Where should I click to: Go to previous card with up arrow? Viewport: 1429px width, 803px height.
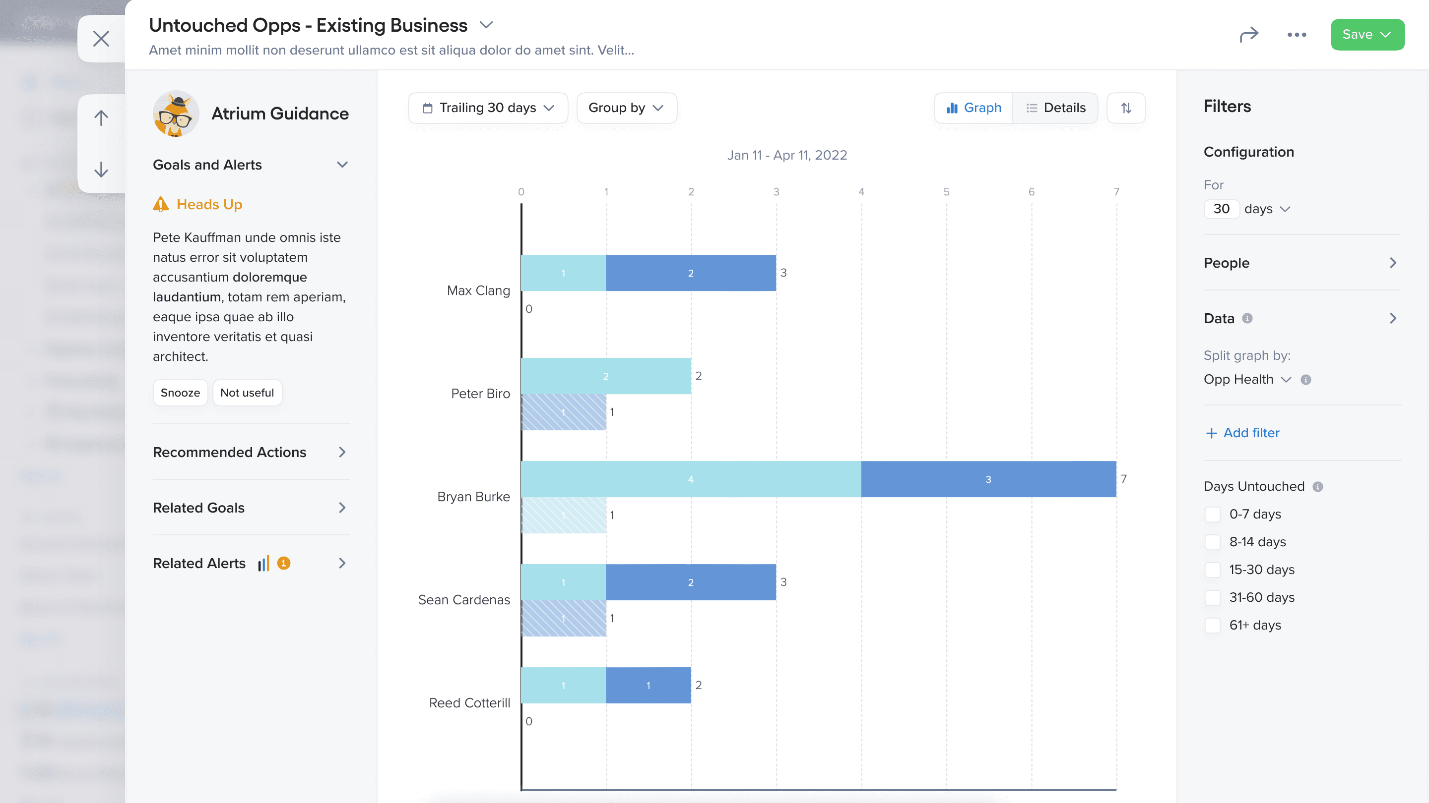101,118
